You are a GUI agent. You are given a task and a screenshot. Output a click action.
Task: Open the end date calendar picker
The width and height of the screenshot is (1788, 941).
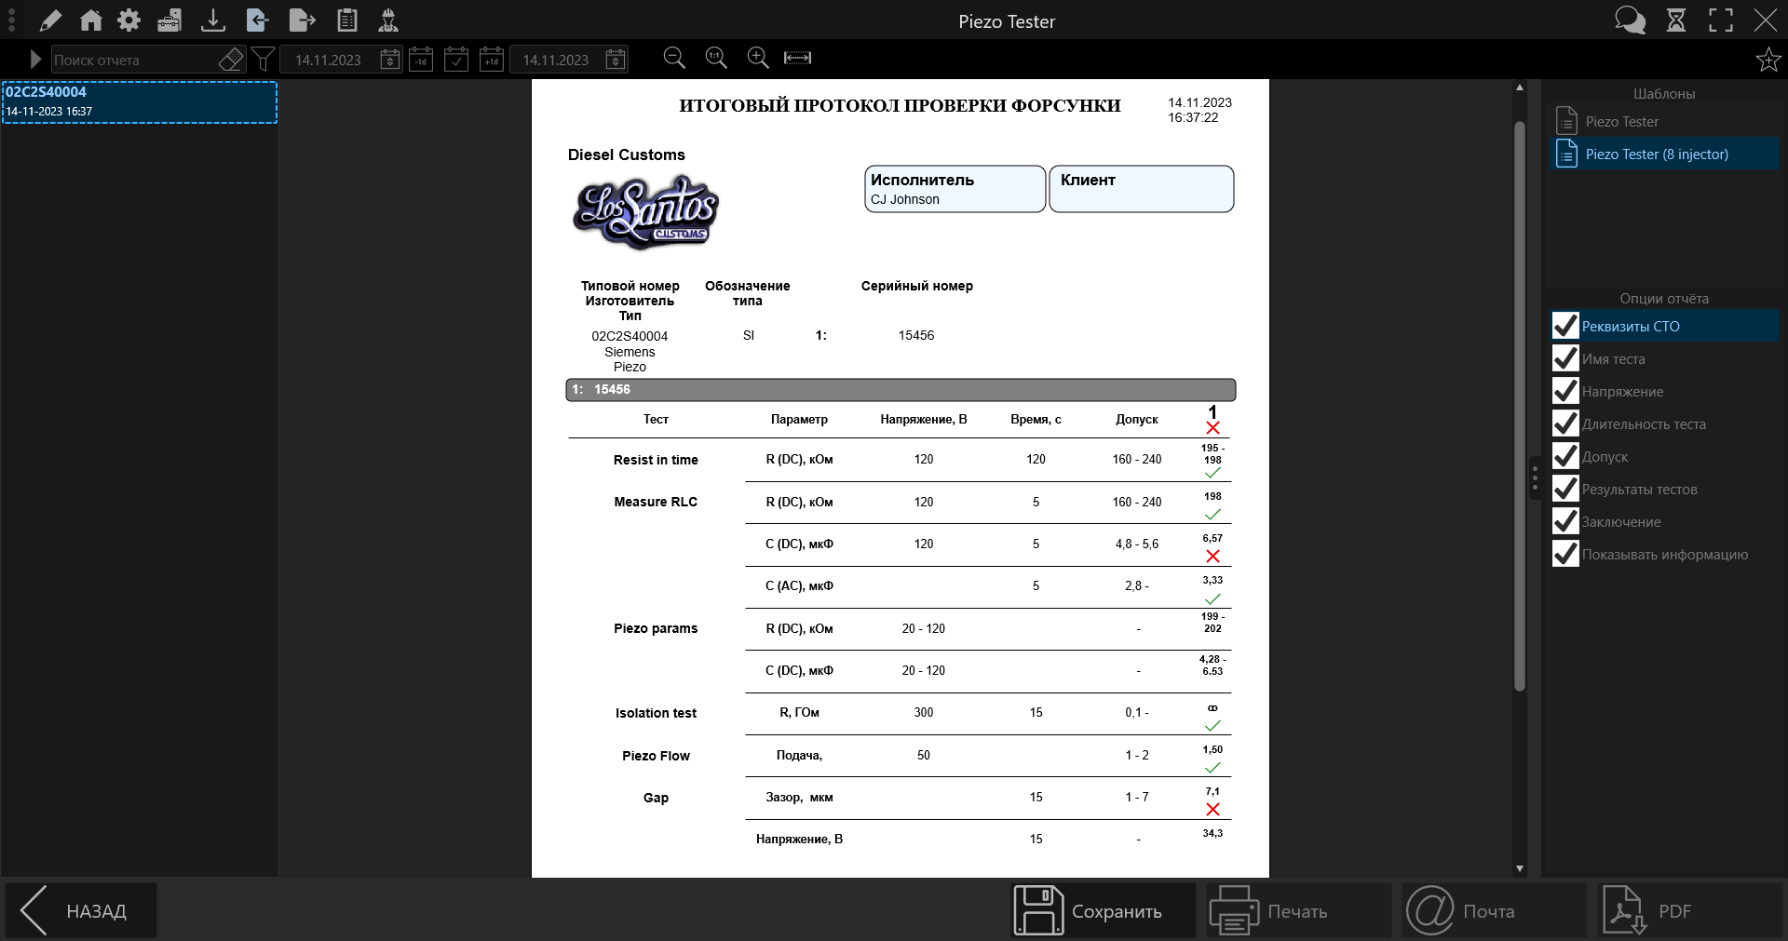(x=616, y=60)
